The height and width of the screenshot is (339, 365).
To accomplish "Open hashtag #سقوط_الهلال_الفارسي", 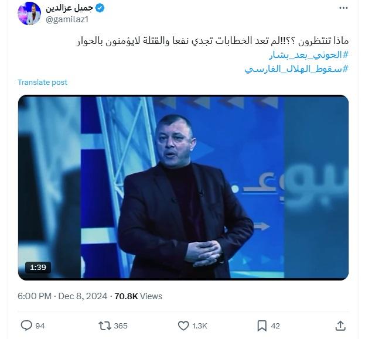I will (296, 69).
